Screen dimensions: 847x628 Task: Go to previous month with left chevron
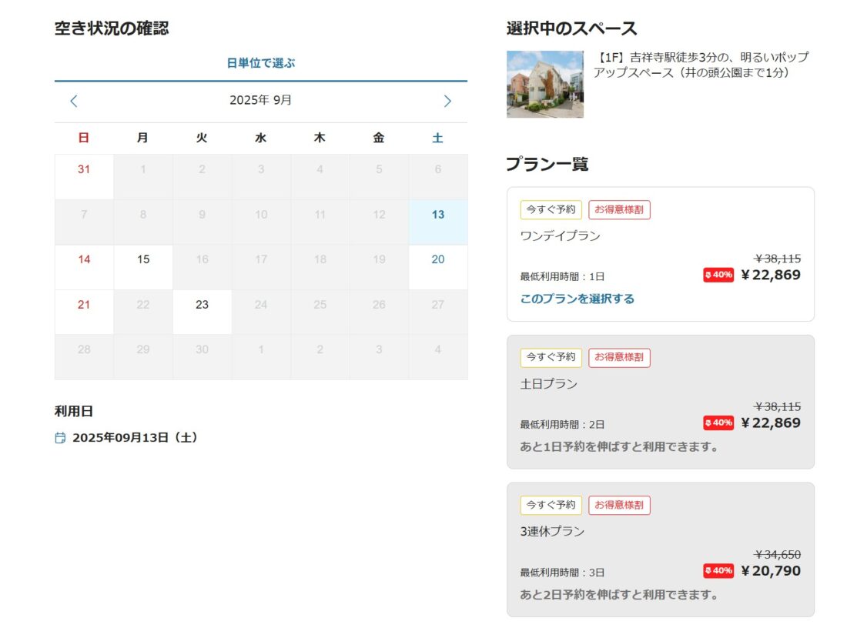[x=74, y=101]
